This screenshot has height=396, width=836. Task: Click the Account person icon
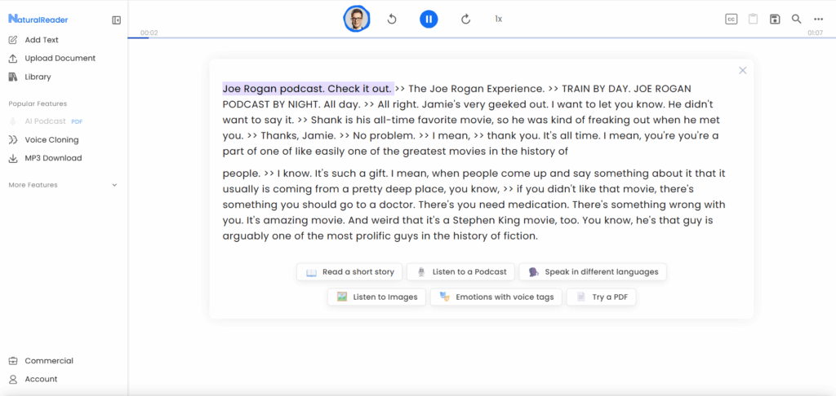(x=13, y=380)
